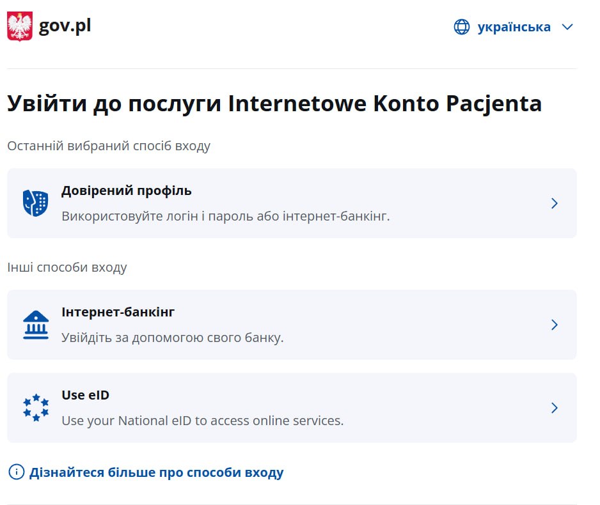Click the EU stars eID icon
Viewport: 600px width, 505px height.
[36, 408]
